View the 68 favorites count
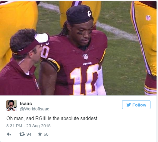Image resolution: width=158 pixels, height=142 pixels. (x=46, y=134)
